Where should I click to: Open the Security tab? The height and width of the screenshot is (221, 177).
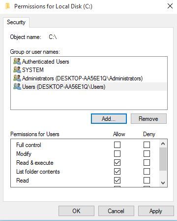click(16, 22)
